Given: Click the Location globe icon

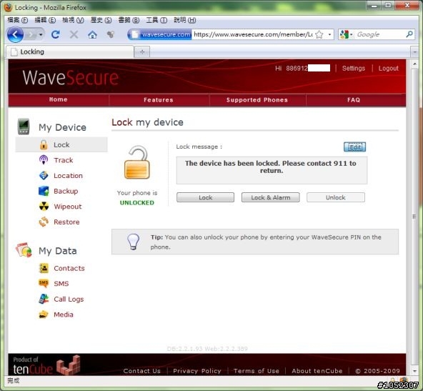Looking at the screenshot, I should tap(44, 175).
